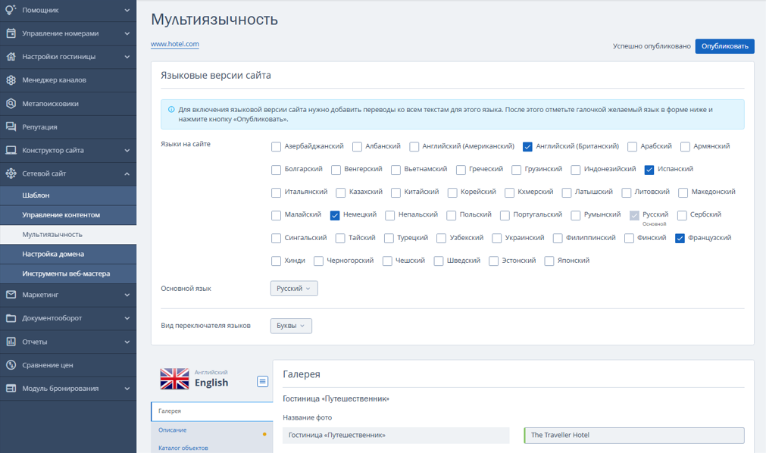Click the calendar icon for Управление номерами
This screenshot has height=453, width=766.
click(11, 33)
